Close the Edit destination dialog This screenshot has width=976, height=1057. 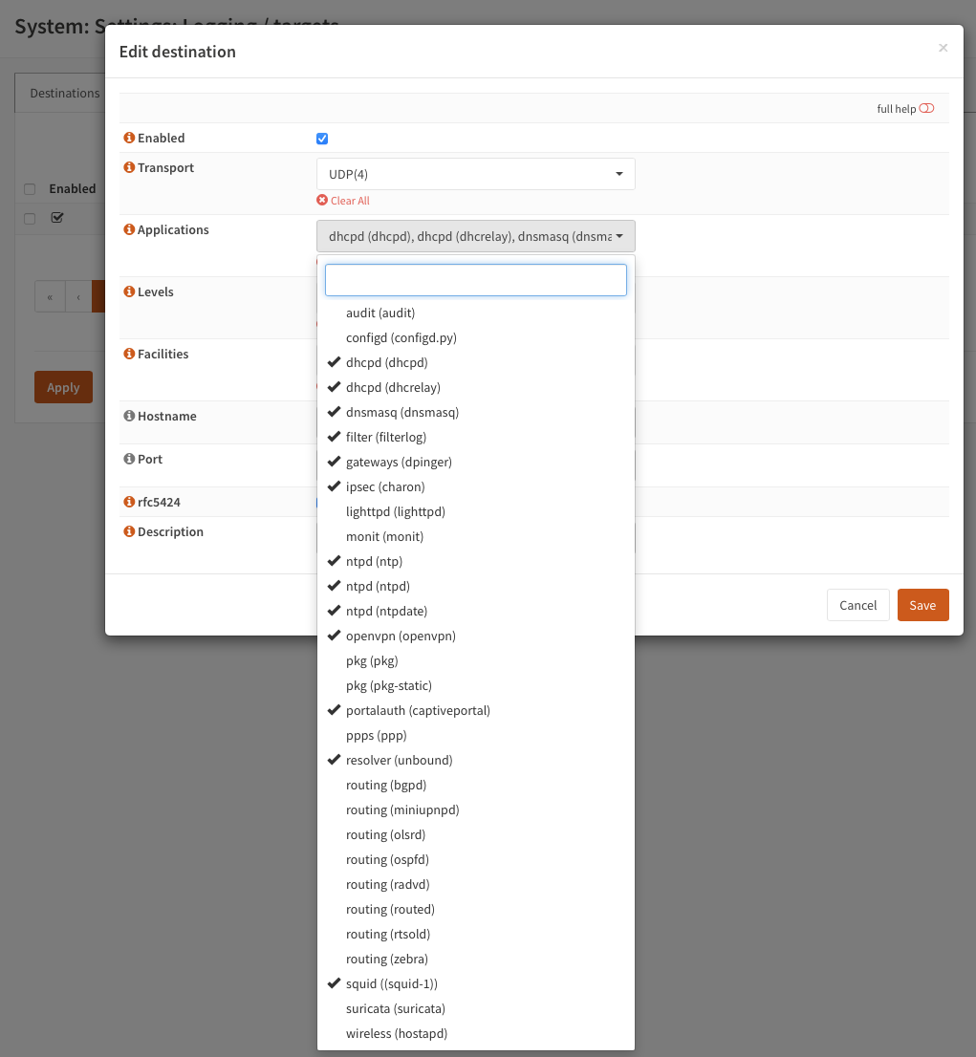tap(943, 47)
